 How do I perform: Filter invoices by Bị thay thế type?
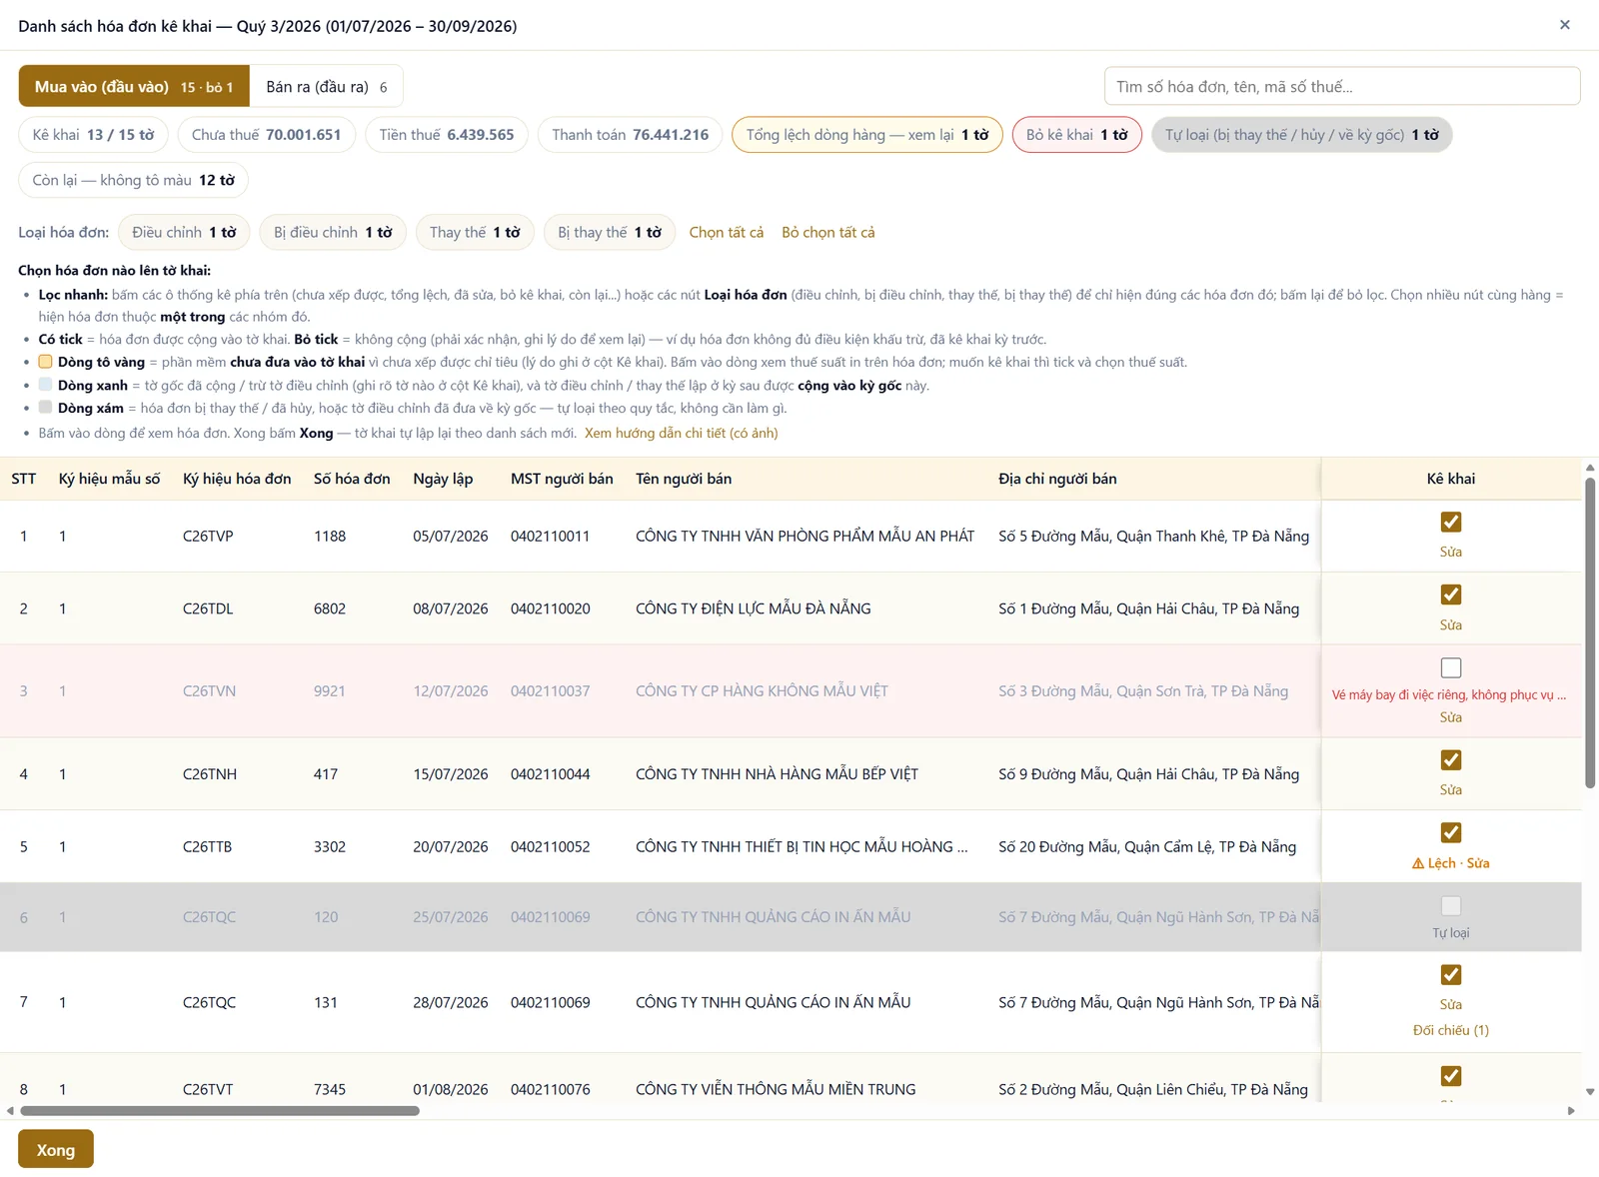610,233
